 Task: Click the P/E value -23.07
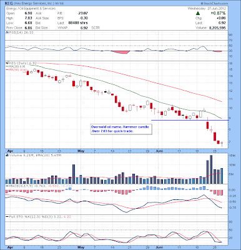point(82,13)
